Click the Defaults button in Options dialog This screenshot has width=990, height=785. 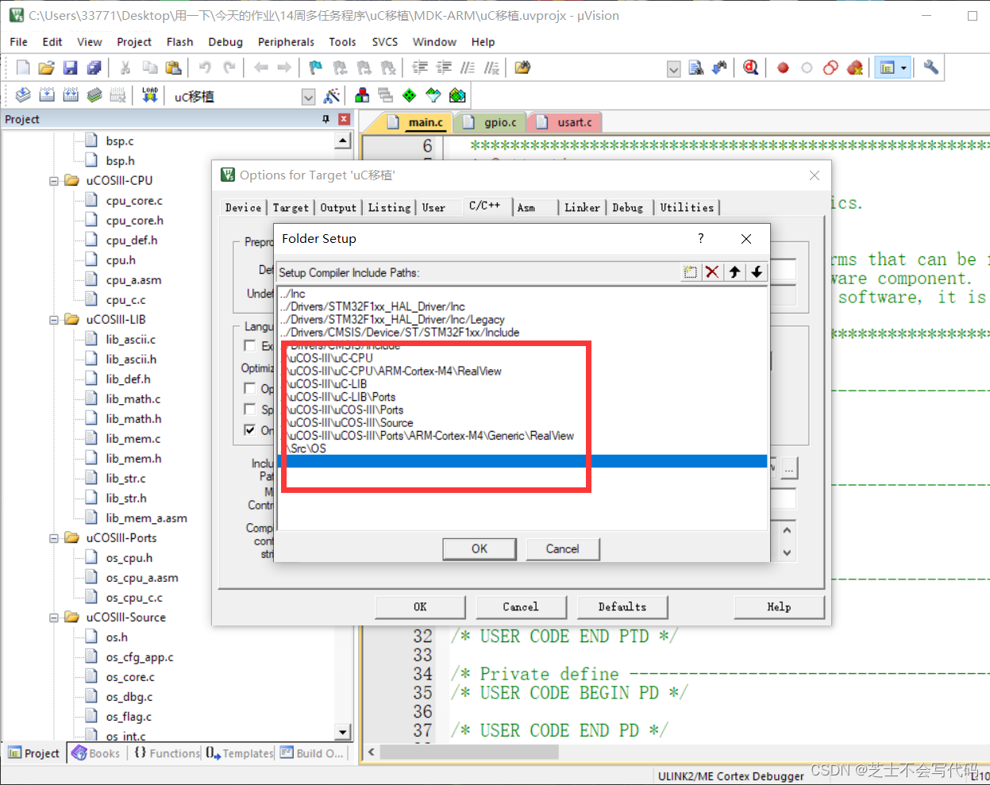pos(622,606)
